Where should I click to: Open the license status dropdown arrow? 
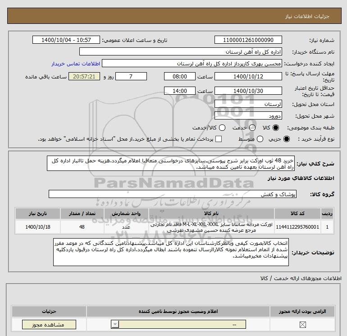(x=115, y=325)
